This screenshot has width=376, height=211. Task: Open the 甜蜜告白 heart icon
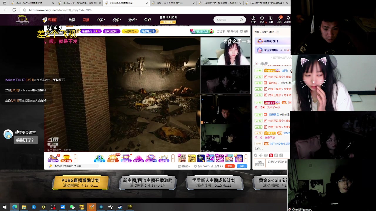(x=138, y=159)
